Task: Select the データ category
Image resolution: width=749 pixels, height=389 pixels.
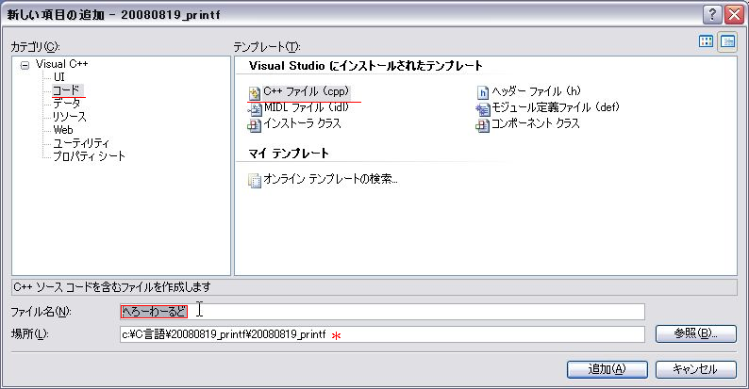Action: click(66, 104)
